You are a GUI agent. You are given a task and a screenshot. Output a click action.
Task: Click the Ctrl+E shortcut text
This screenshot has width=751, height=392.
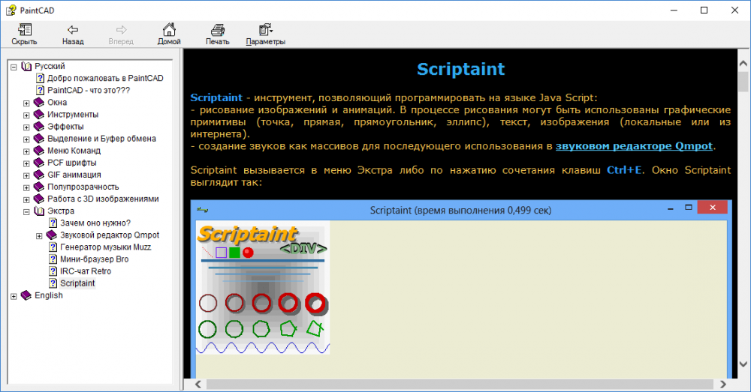624,170
